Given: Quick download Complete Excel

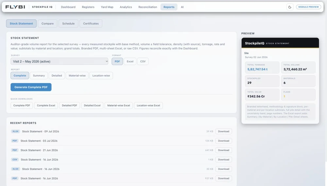Looking at the screenshot, I should pos(46,106).
